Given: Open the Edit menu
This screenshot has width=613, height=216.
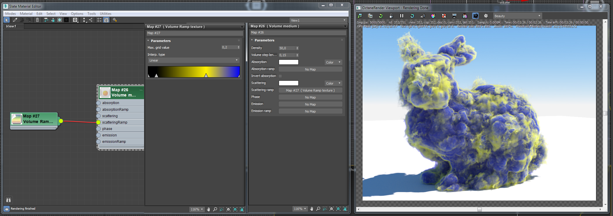Looking at the screenshot, I should pyautogui.click(x=39, y=14).
